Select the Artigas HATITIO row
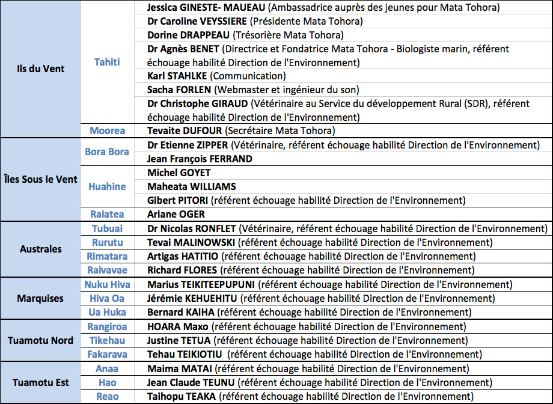553x404 pixels. [x=343, y=256]
